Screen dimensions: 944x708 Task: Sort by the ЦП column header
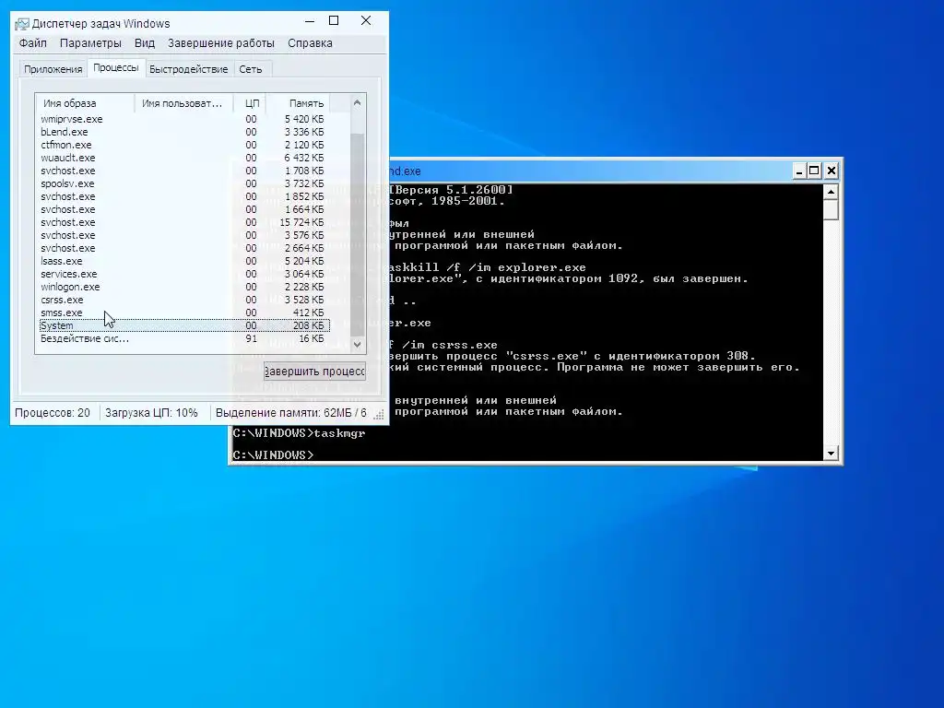[x=250, y=103]
